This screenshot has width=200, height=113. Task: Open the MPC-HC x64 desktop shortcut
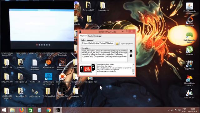(189, 94)
